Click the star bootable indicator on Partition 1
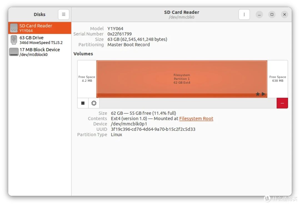The height and width of the screenshot is (205, 300). tap(258, 94)
